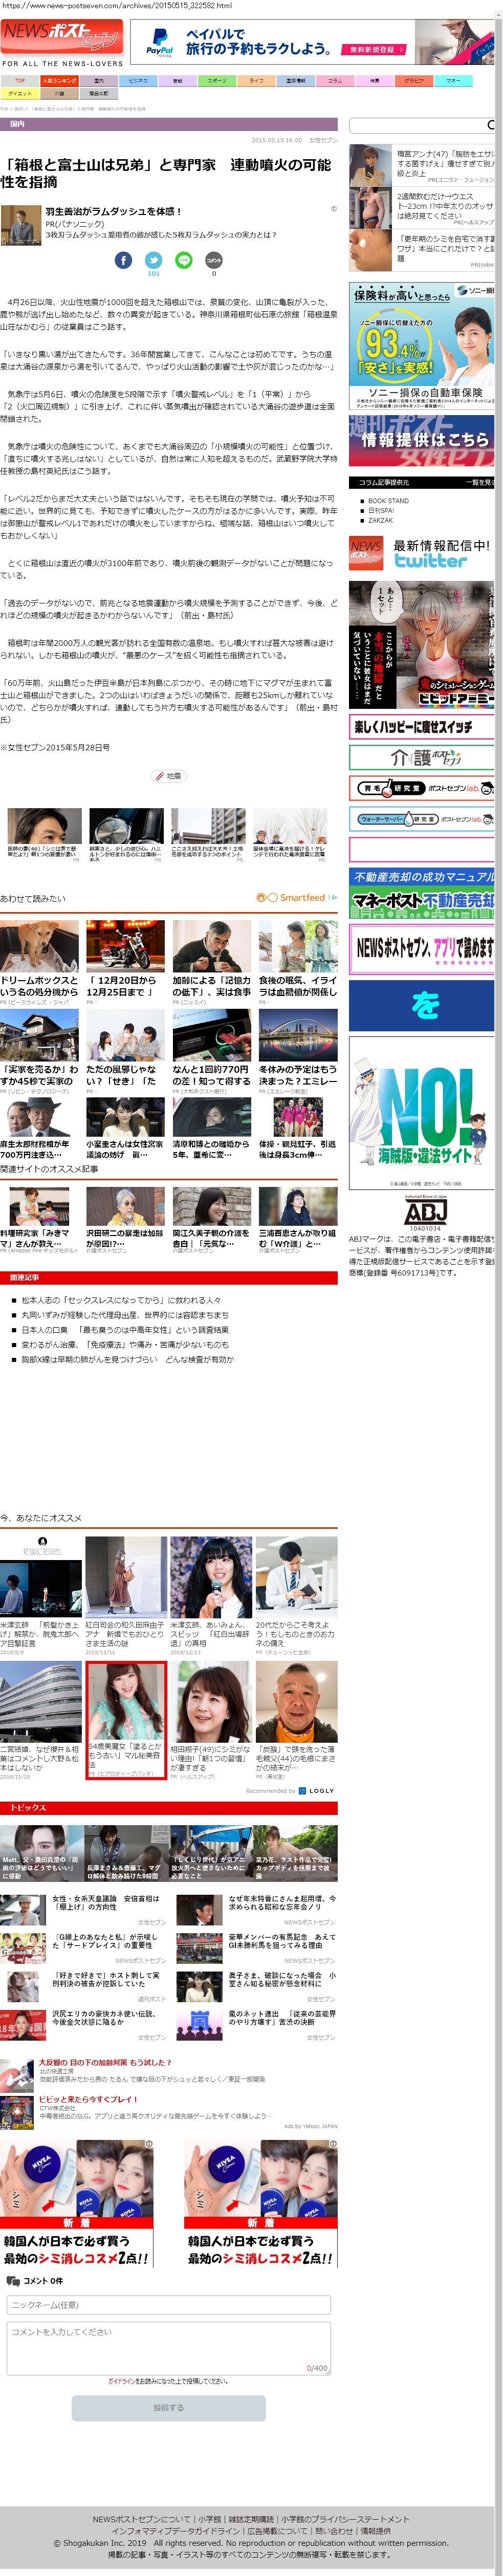The image size is (503, 2576).
Task: Select the ビジネス navigation tab
Action: pyautogui.click(x=138, y=80)
